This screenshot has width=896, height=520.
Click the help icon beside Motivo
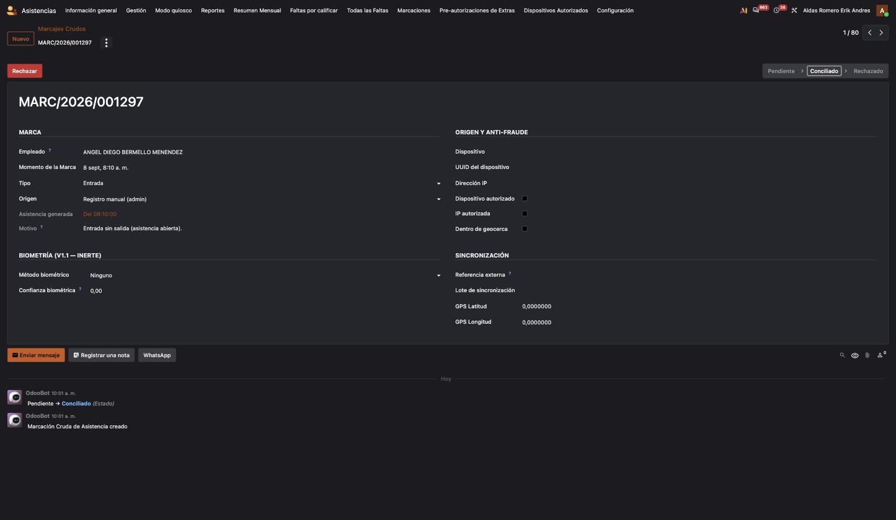[x=42, y=227]
